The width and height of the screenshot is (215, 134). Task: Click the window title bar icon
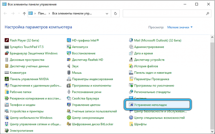4,4
